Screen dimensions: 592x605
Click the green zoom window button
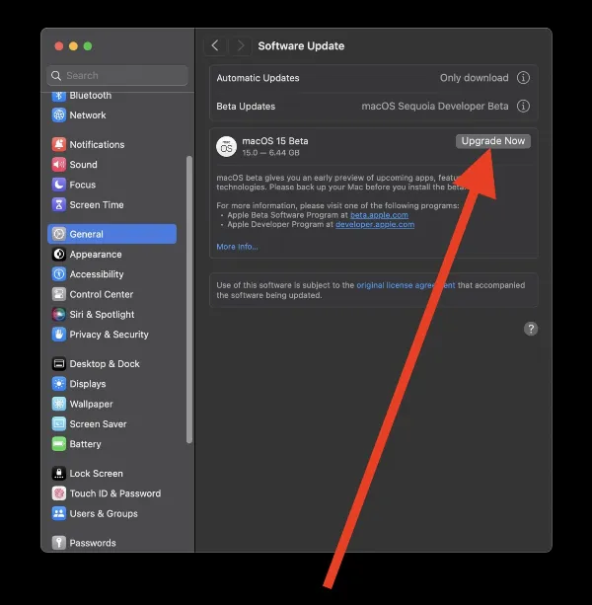[88, 46]
